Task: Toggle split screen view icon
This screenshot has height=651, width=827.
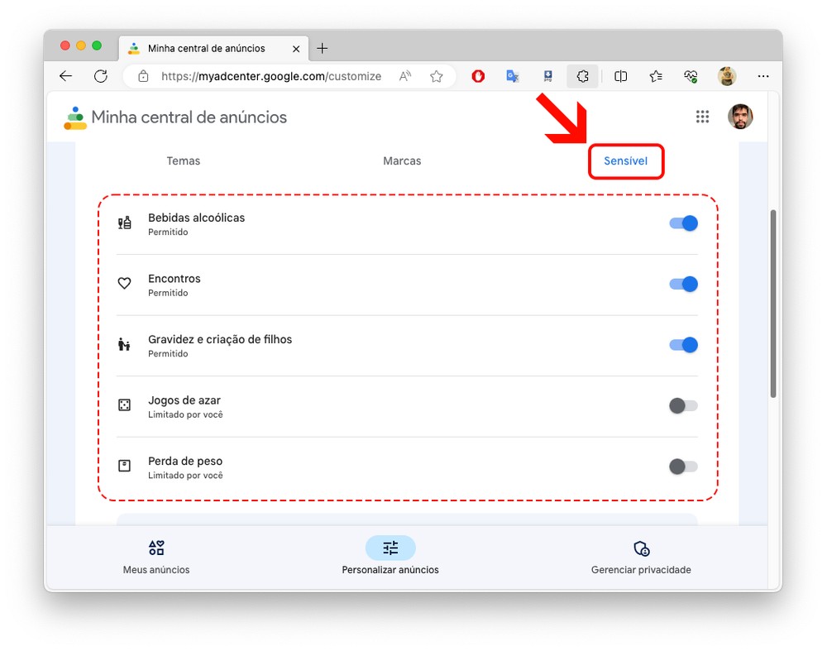Action: pyautogui.click(x=621, y=76)
